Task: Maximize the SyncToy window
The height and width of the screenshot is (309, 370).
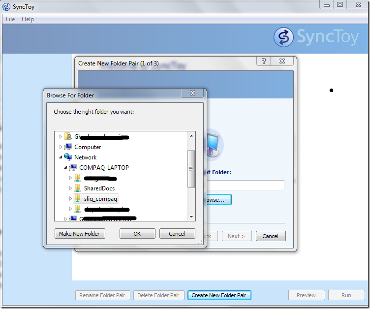Action: 340,5
